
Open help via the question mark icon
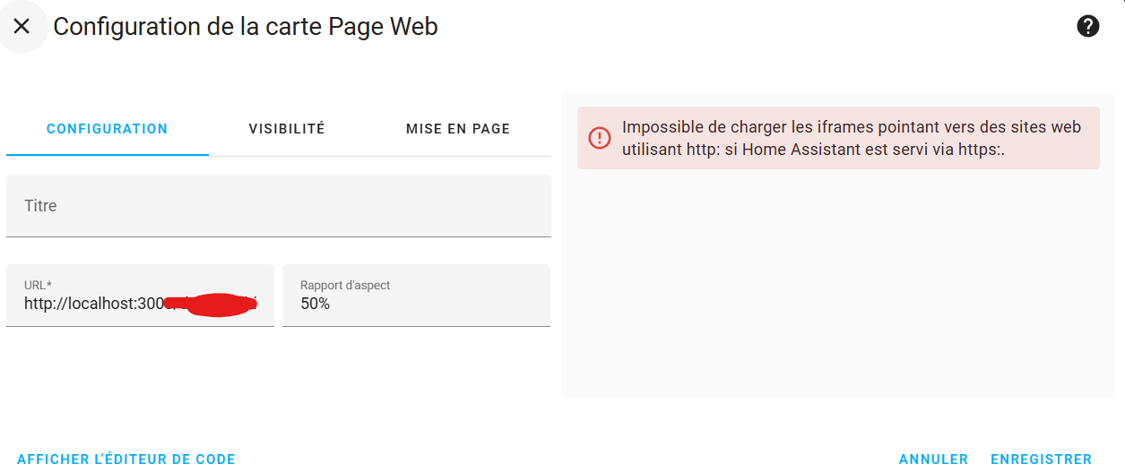pos(1087,27)
